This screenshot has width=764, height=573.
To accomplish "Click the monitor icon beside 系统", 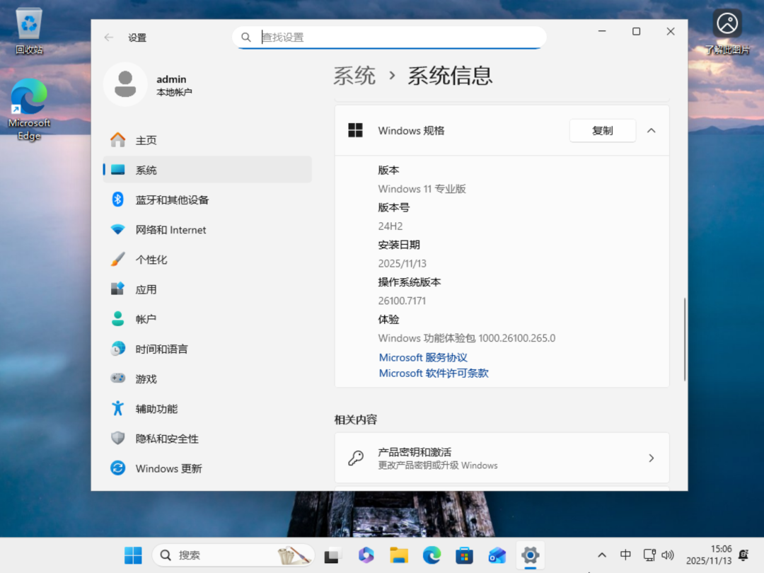I will coord(118,170).
